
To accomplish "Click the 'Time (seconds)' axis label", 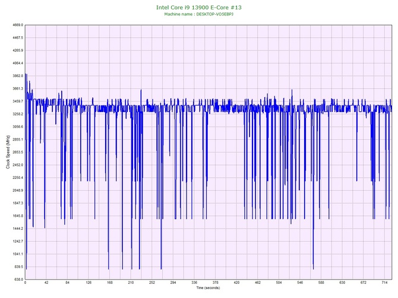I will click(x=208, y=288).
